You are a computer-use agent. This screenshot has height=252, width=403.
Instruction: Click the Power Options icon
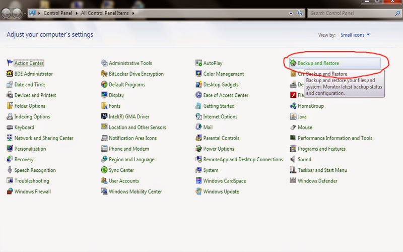tap(198, 149)
